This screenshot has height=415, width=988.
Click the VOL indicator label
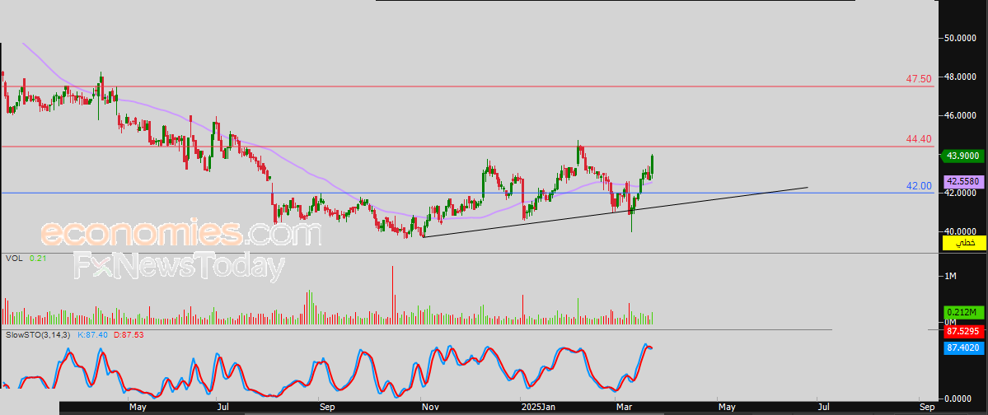click(13, 259)
